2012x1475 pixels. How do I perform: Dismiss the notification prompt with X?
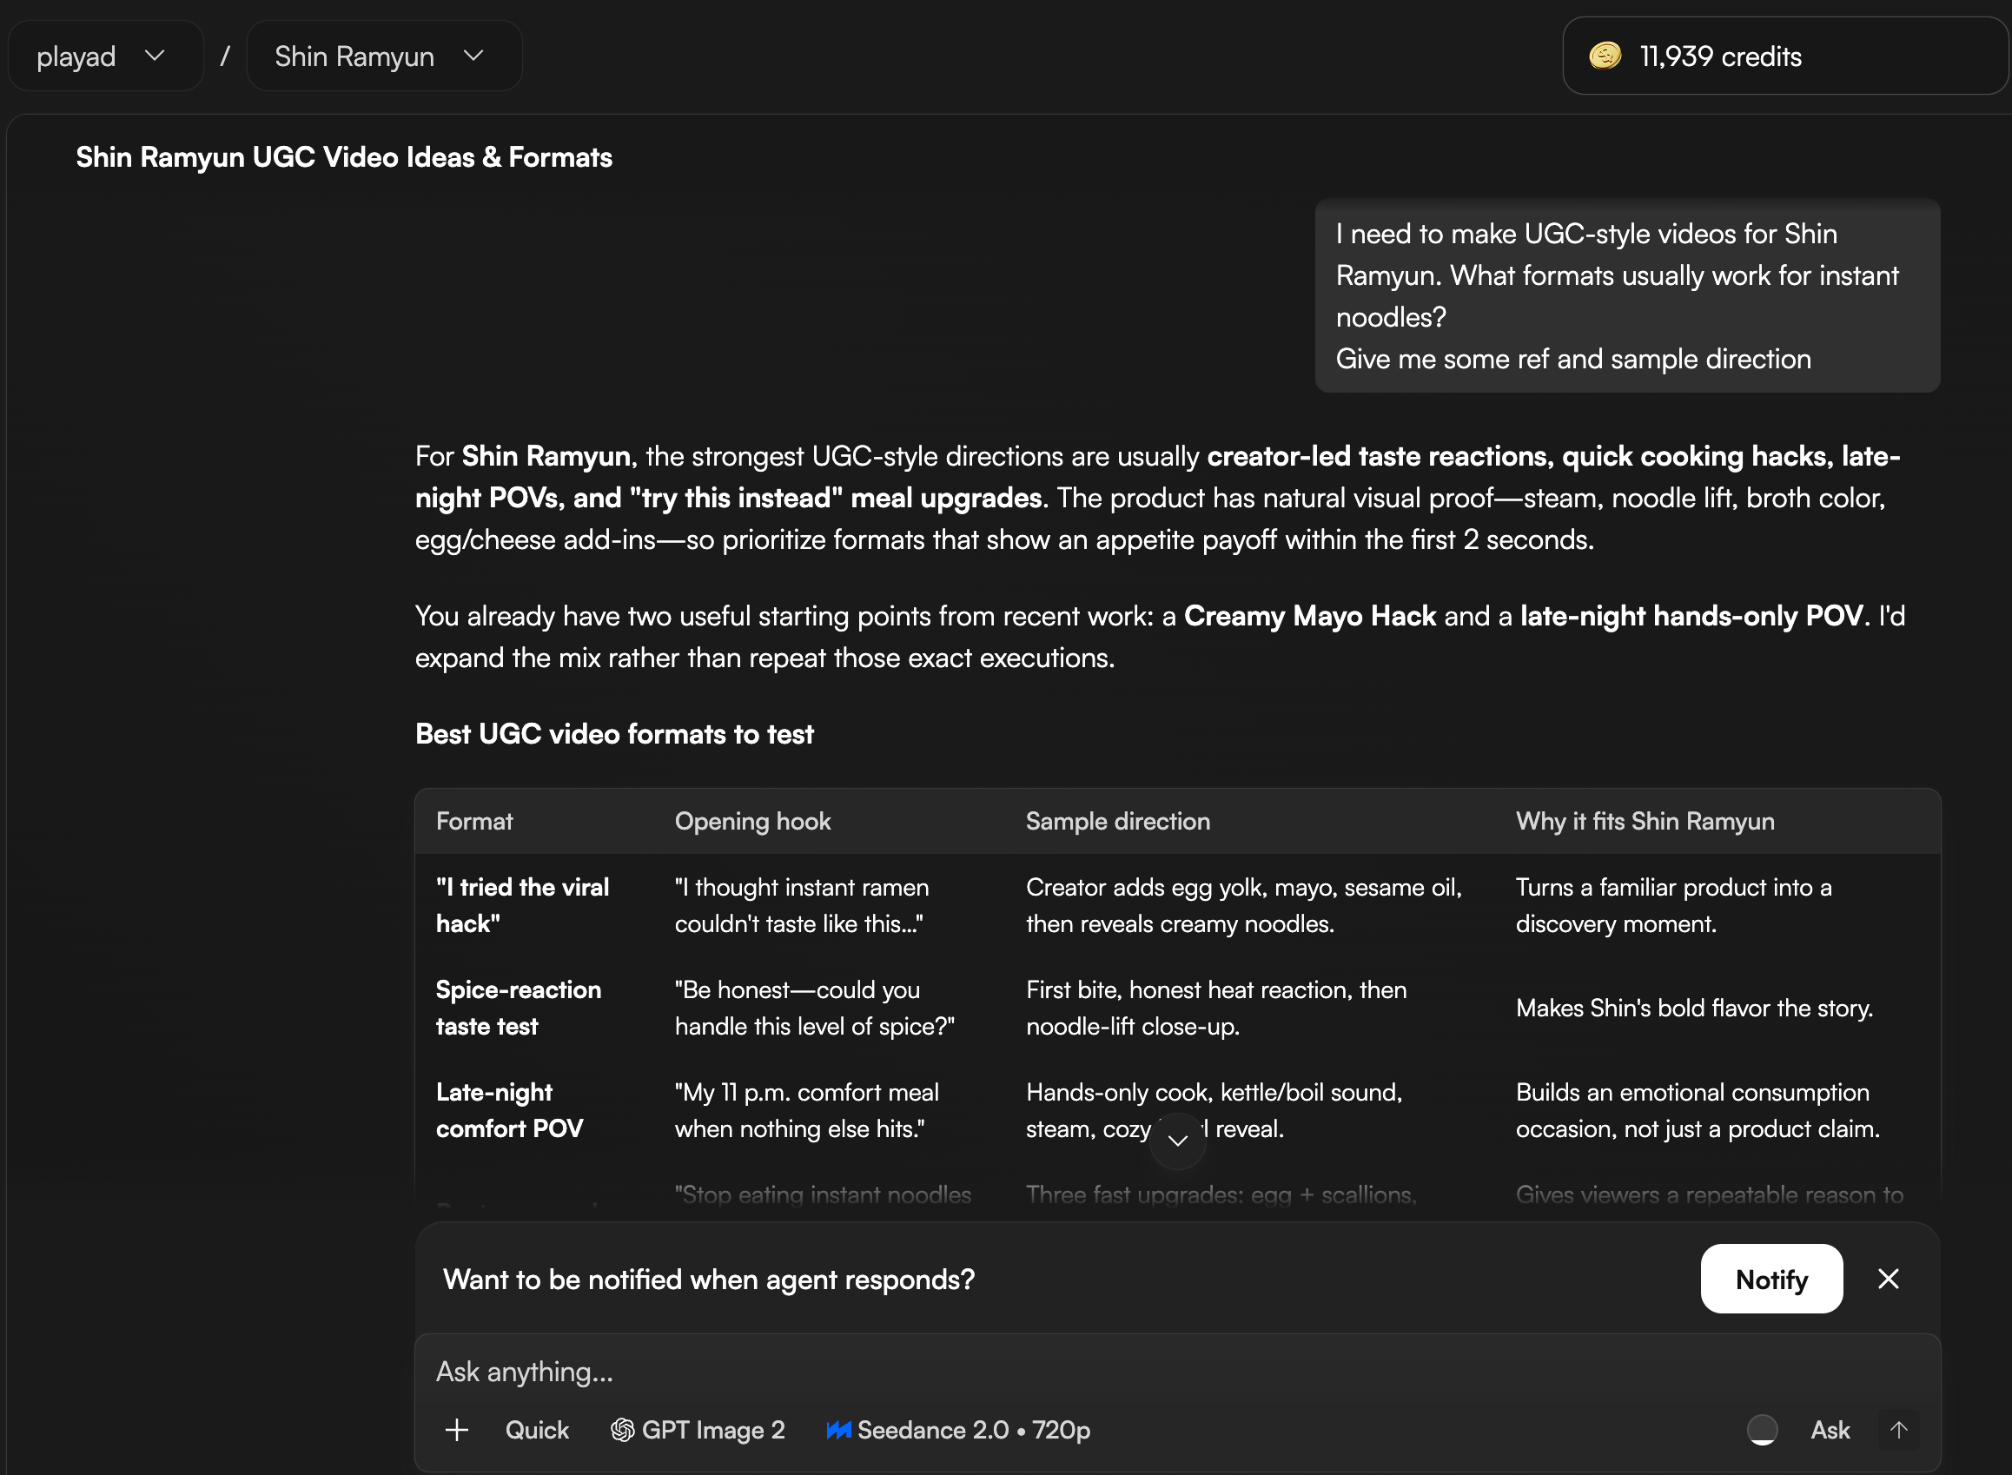point(1888,1279)
